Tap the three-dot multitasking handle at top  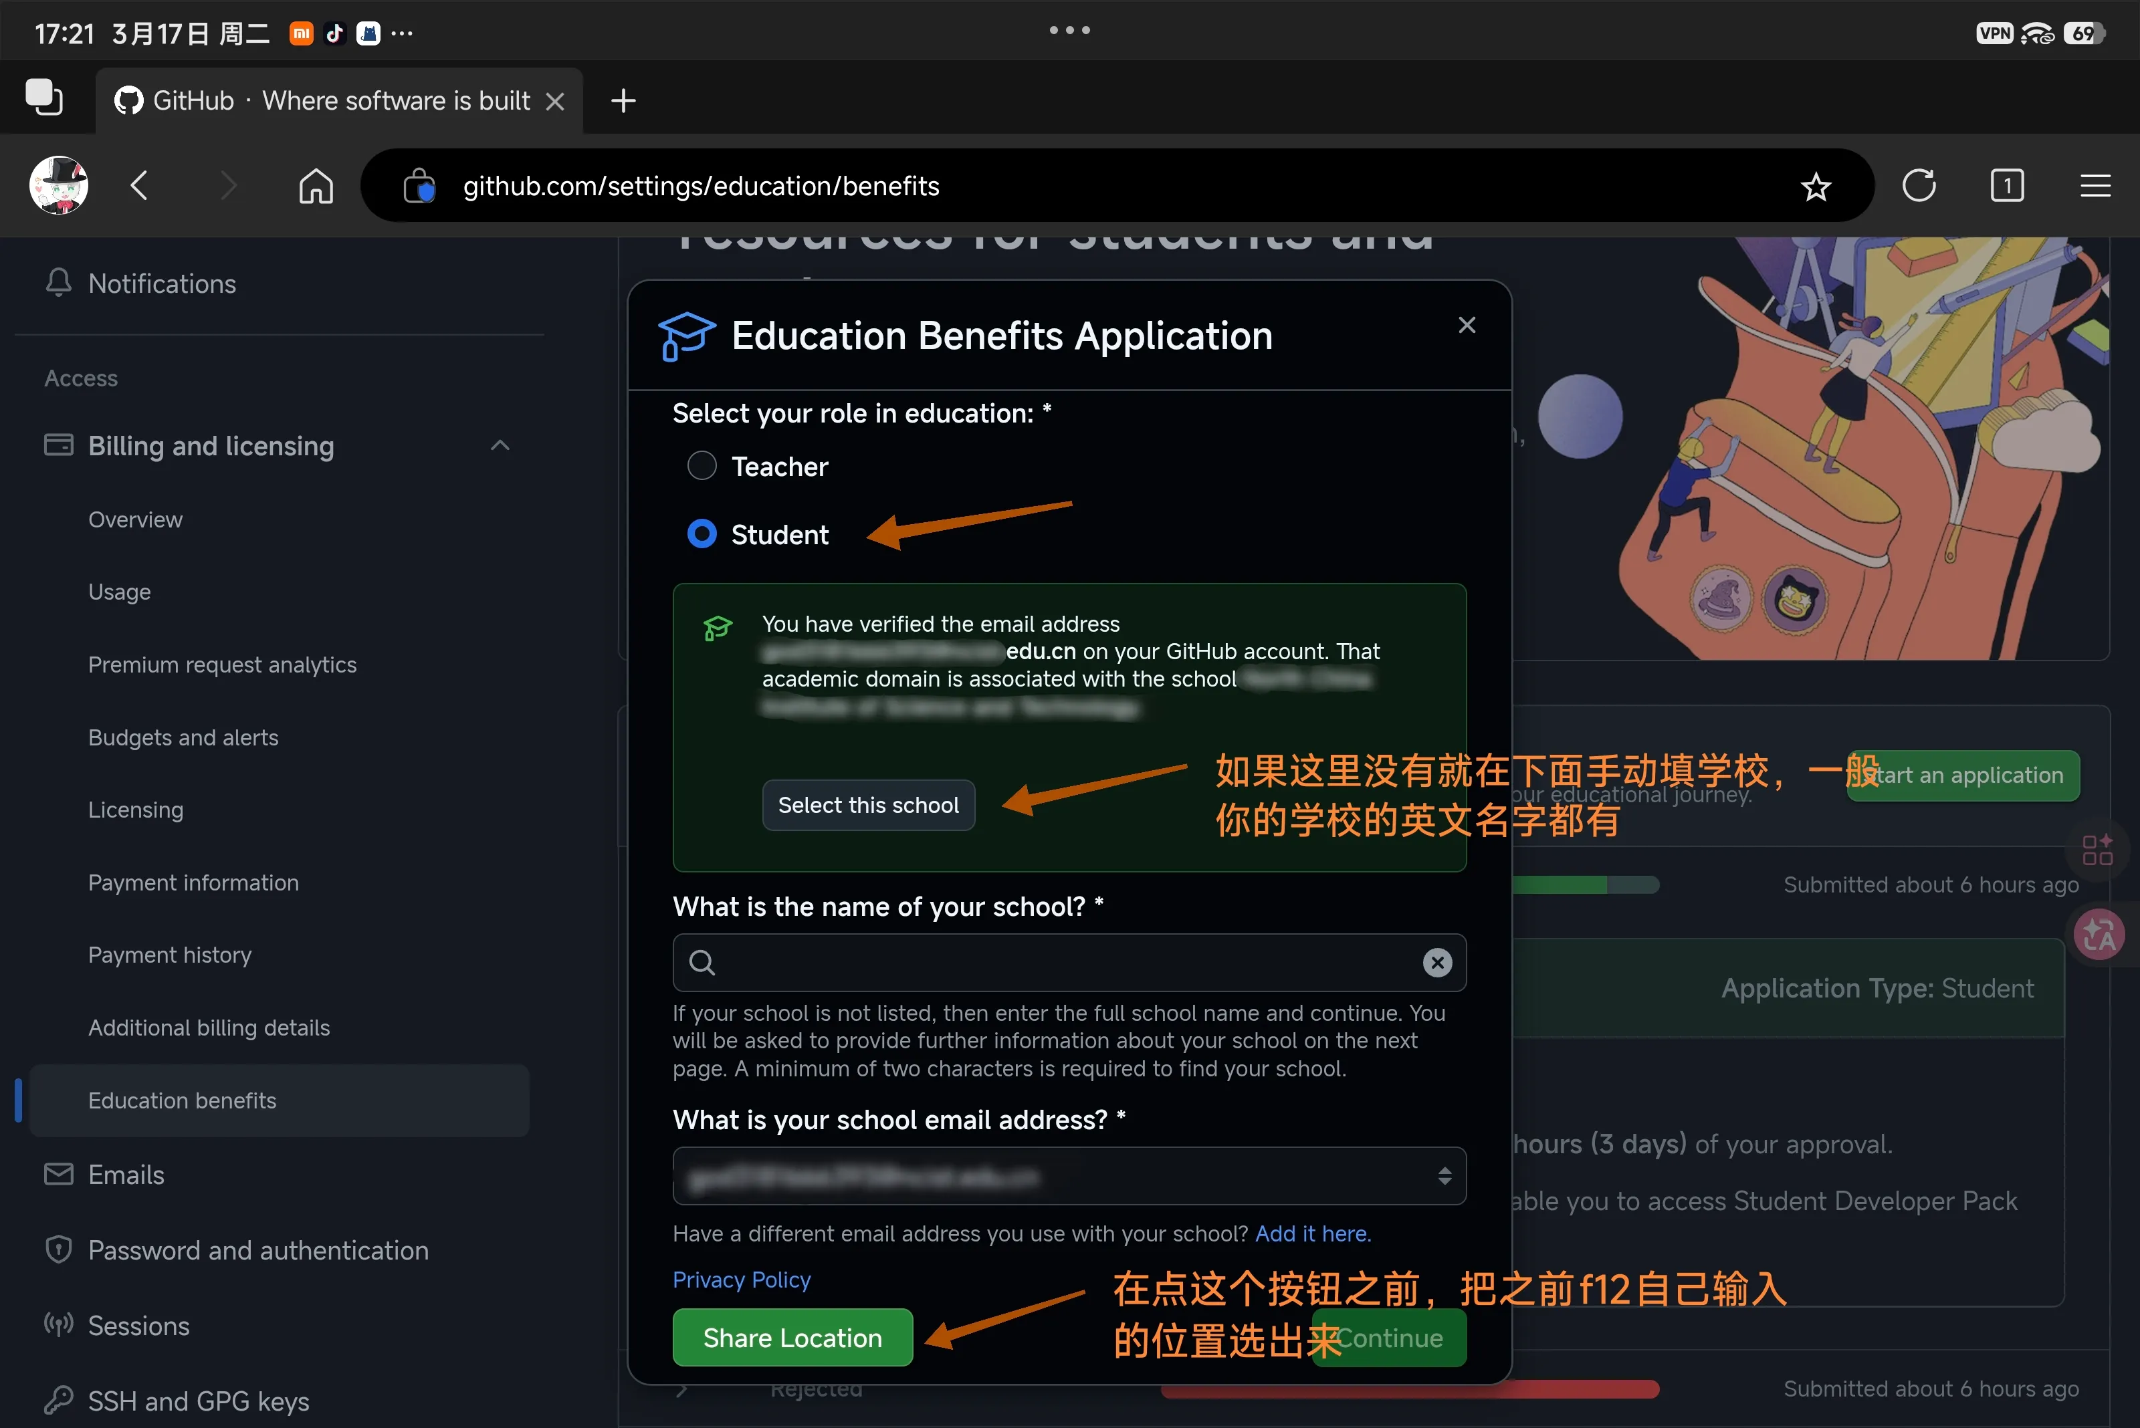point(1069,30)
